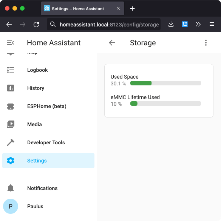This screenshot has height=221, width=221.
Task: Click the Developer Tools hammer icon
Action: (x=11, y=142)
